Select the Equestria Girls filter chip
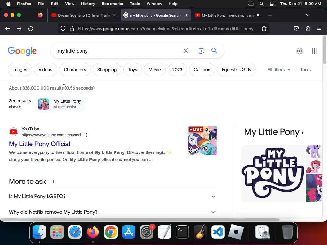The image size is (327, 245). click(236, 70)
